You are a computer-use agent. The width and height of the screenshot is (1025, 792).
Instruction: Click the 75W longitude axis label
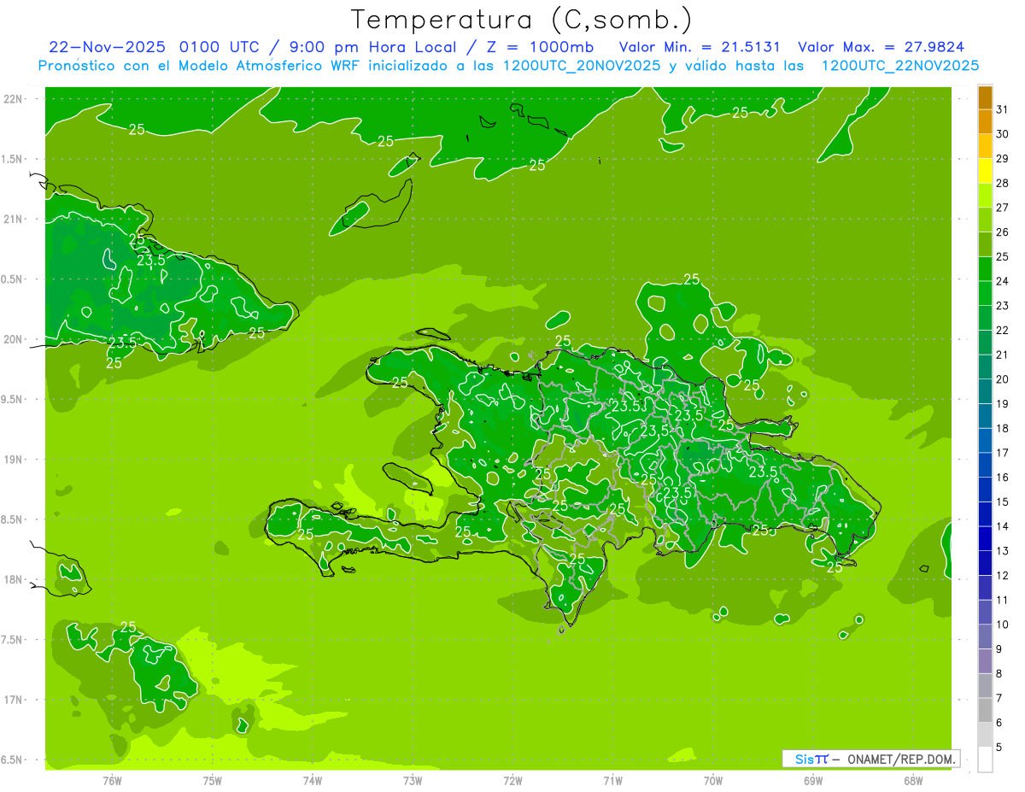point(213,780)
